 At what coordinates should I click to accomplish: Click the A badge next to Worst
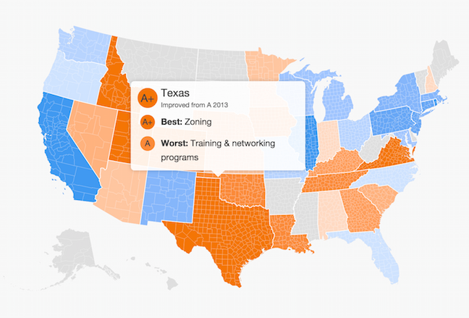[148, 143]
